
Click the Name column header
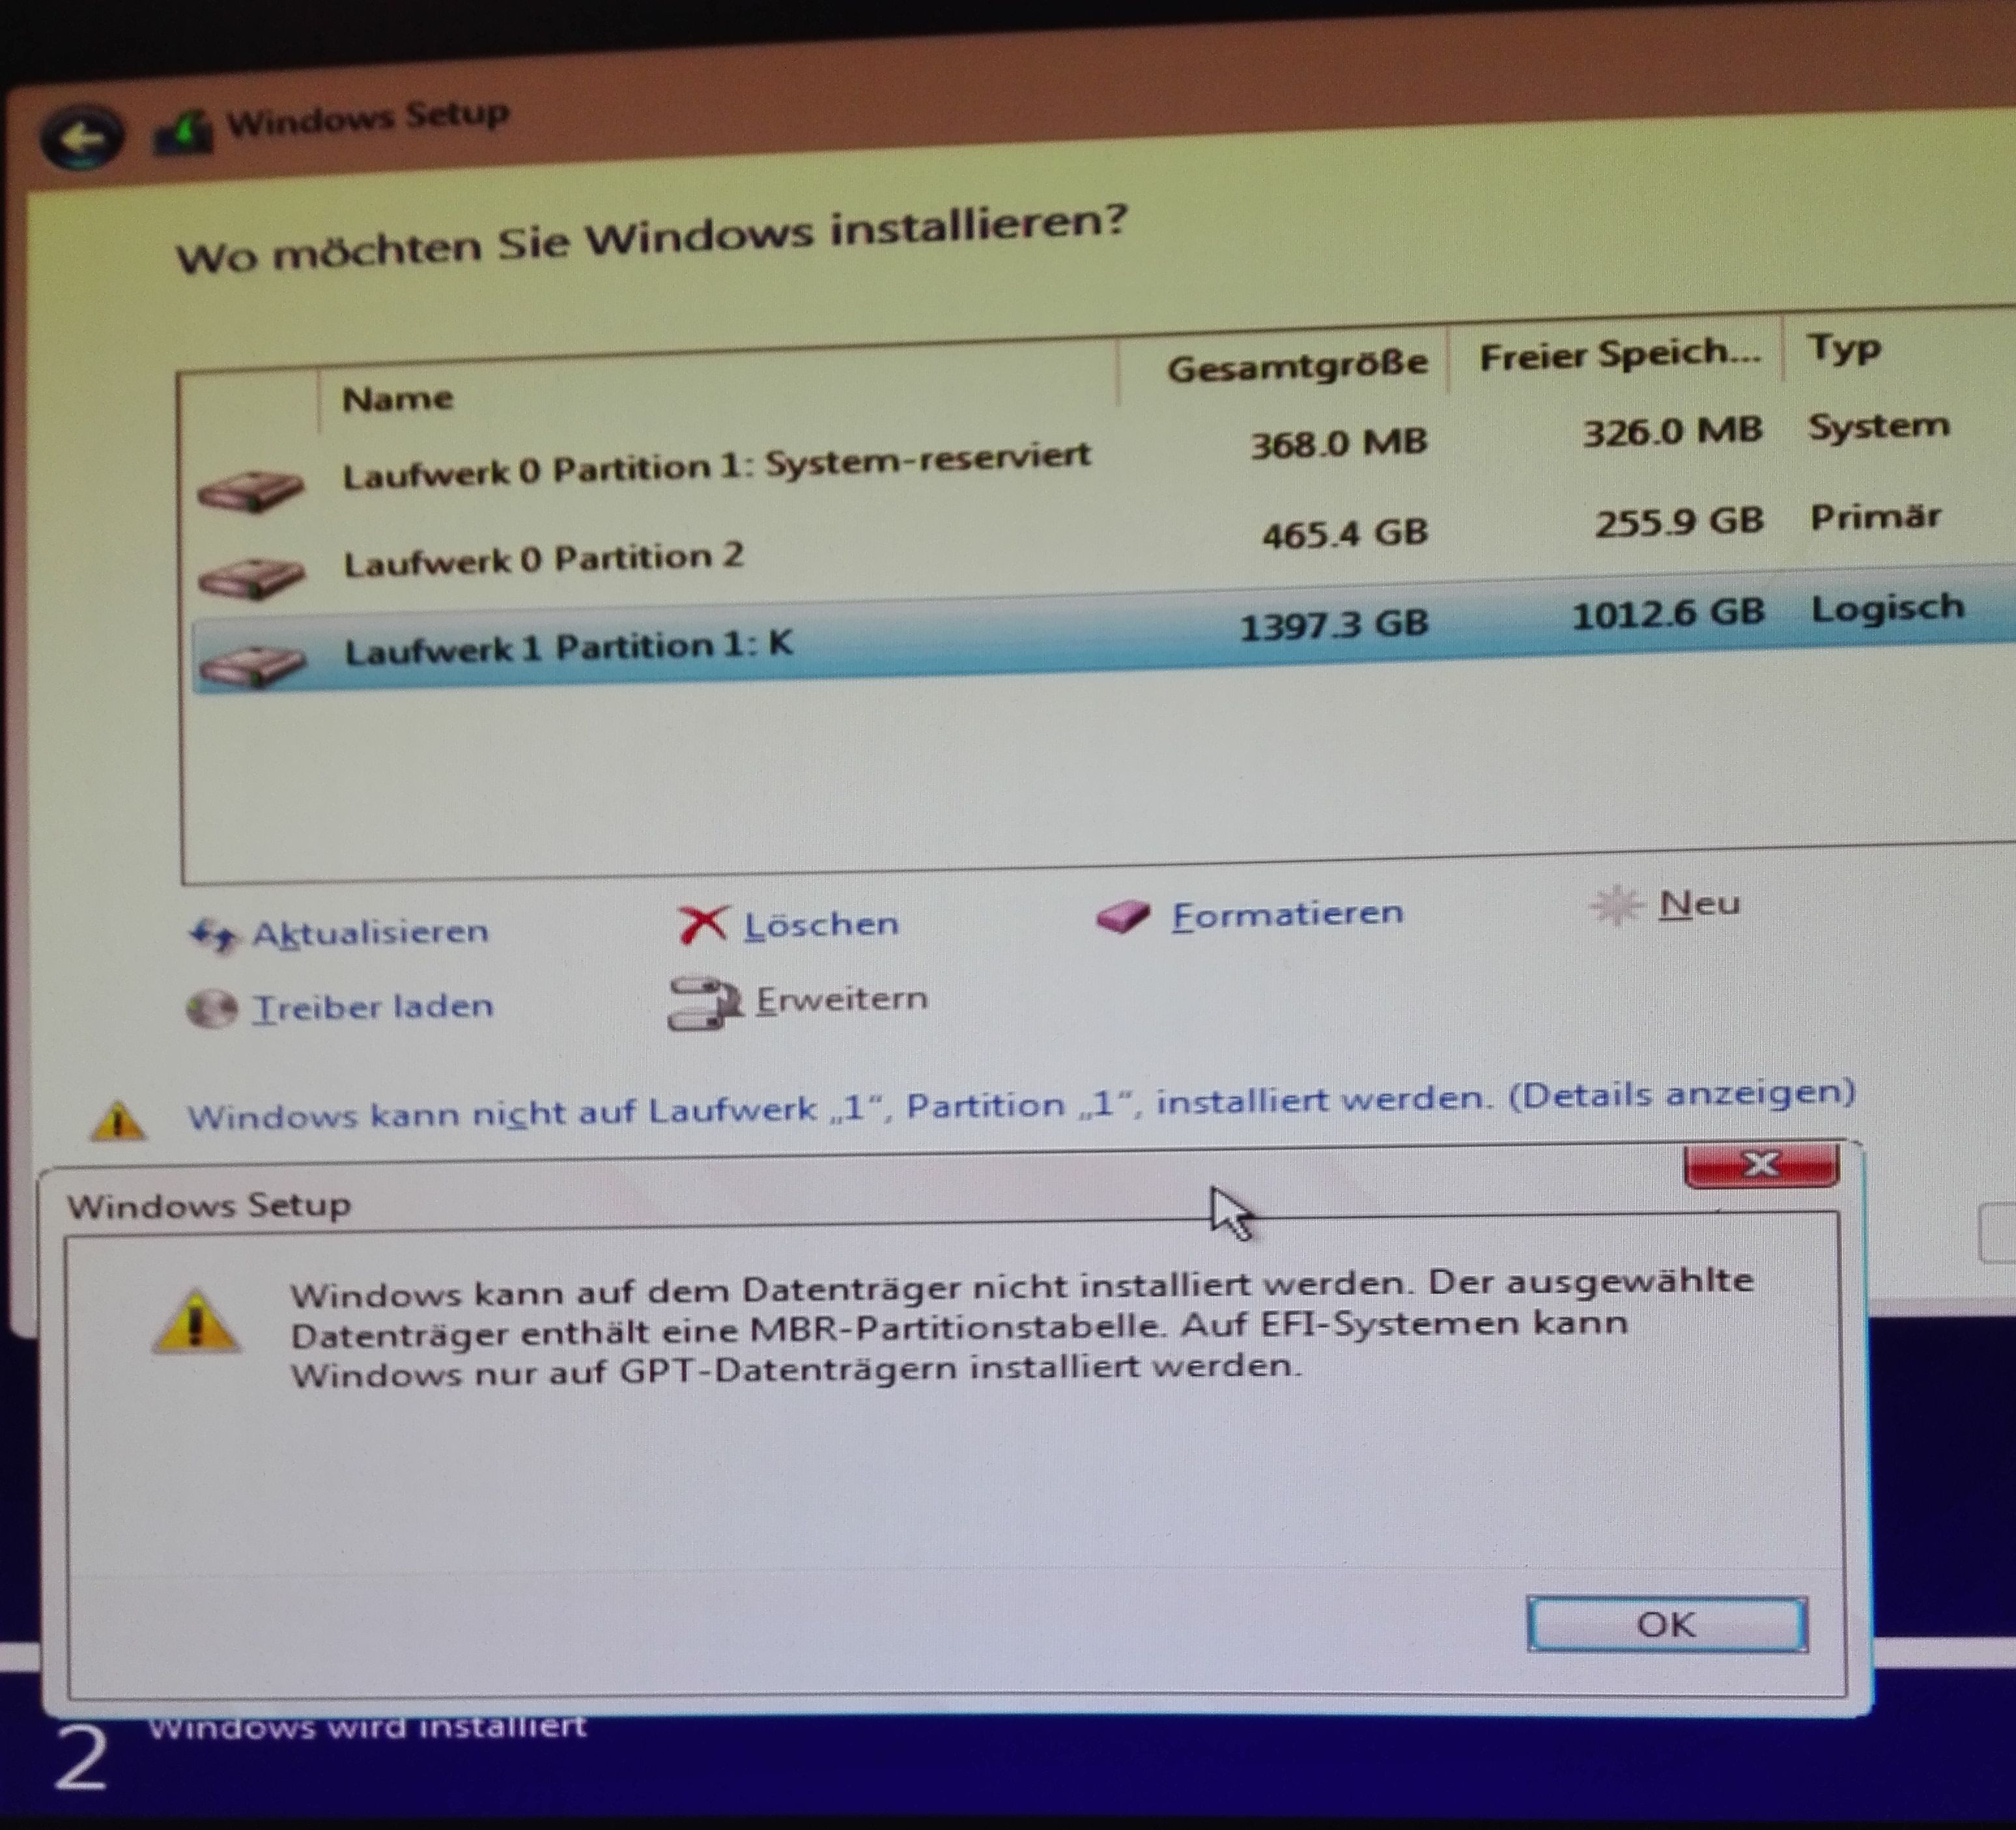click(397, 399)
